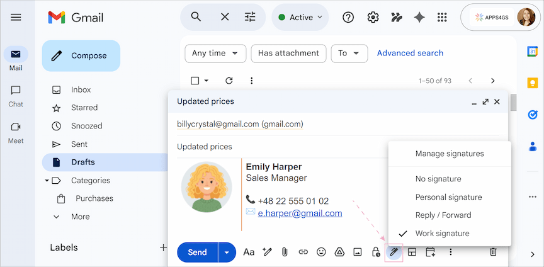Viewport: 544px width, 267px height.
Task: Open the Starred folder
Action: click(84, 108)
